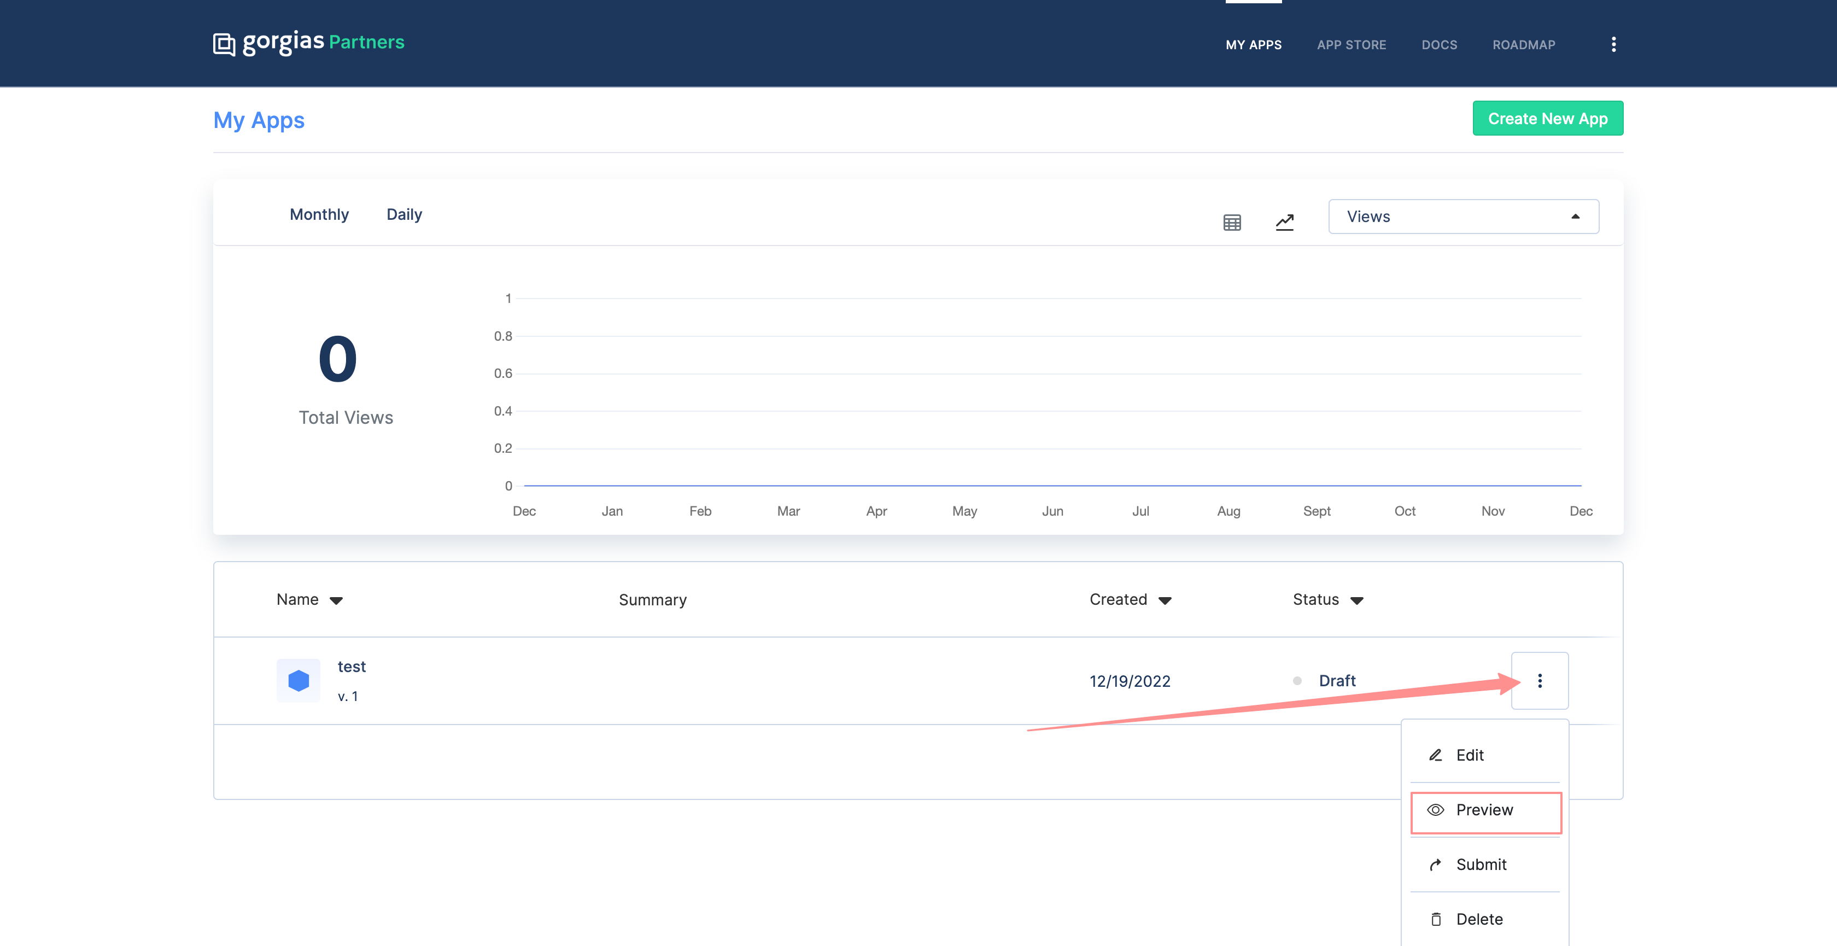Click the Summary column header
The image size is (1837, 946).
[x=652, y=601]
